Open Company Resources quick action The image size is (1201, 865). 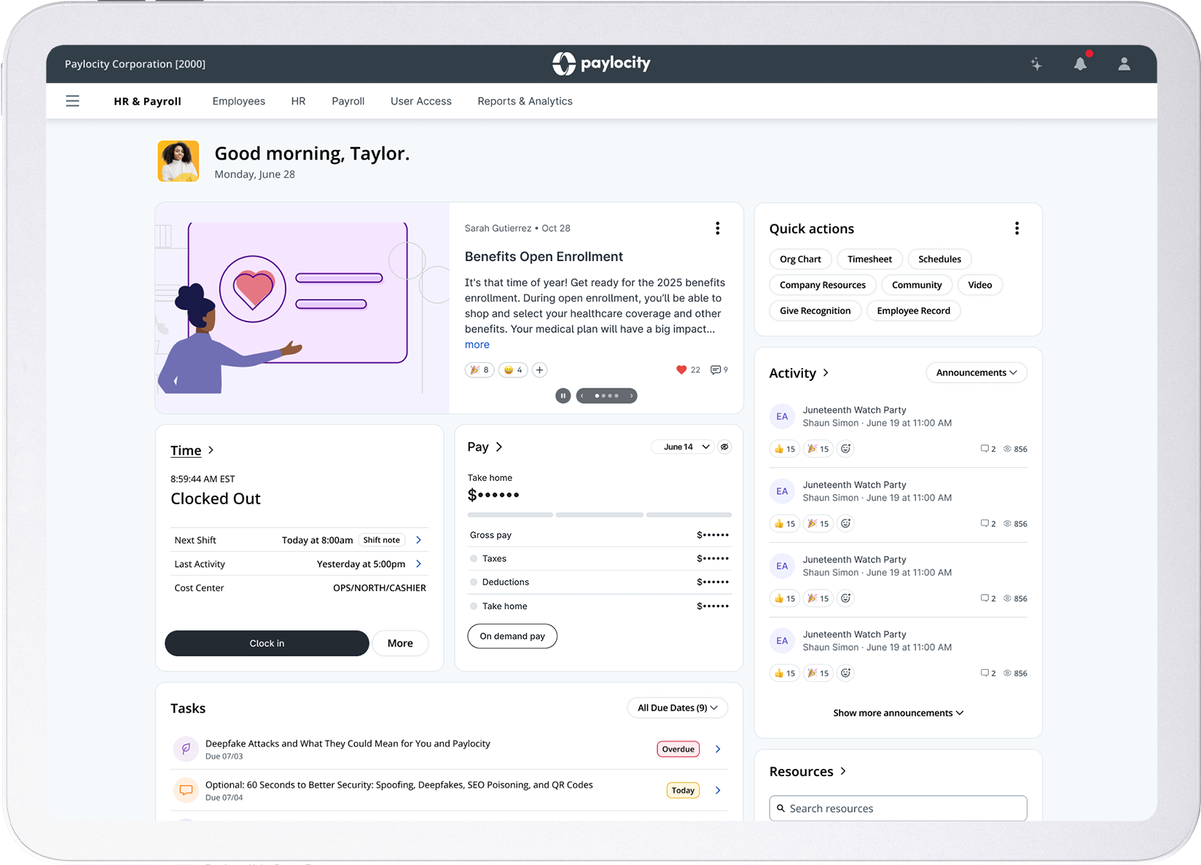pos(823,285)
